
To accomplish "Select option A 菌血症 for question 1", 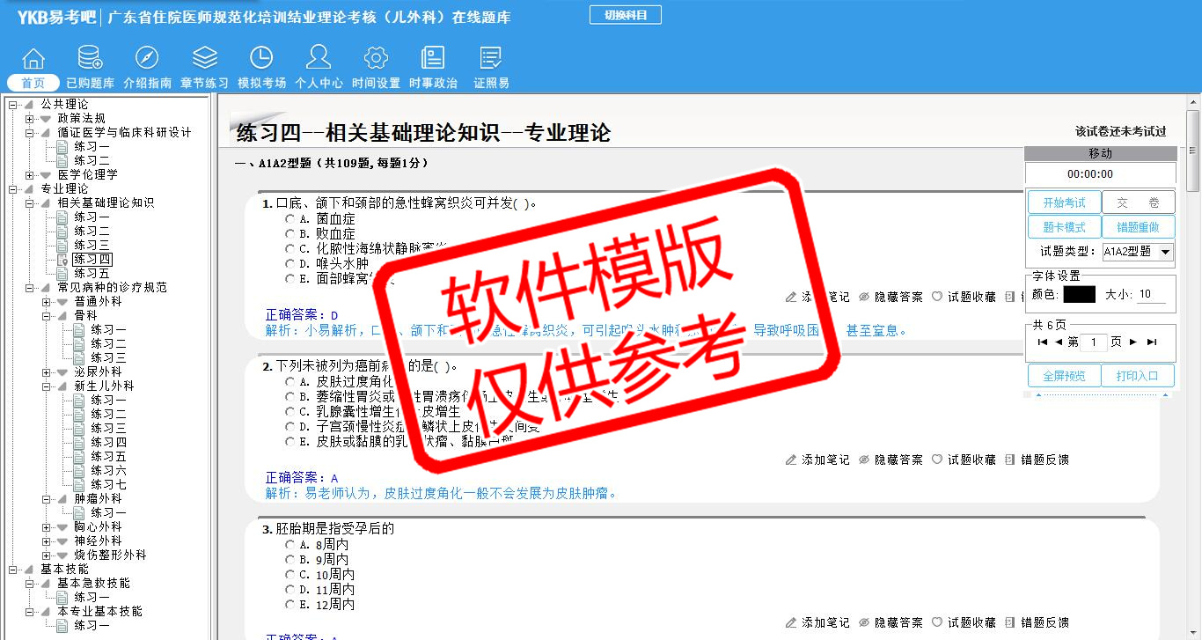I will pos(290,219).
